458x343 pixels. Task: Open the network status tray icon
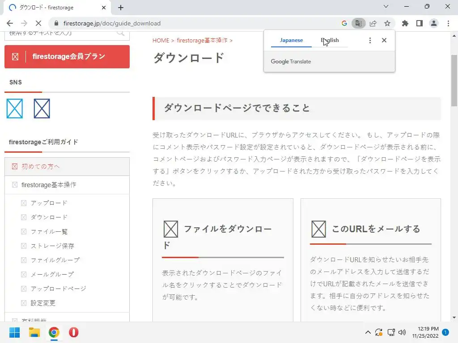point(391,332)
